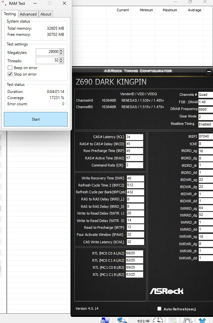Click the RAS# to CAS# Delay (tRCD) field
213x323 pixels.
[134, 144]
